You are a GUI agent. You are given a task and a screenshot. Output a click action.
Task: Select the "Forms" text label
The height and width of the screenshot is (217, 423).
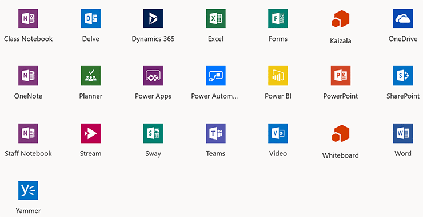point(278,39)
